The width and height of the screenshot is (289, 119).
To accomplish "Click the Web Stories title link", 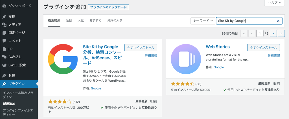I will pos(218,47).
